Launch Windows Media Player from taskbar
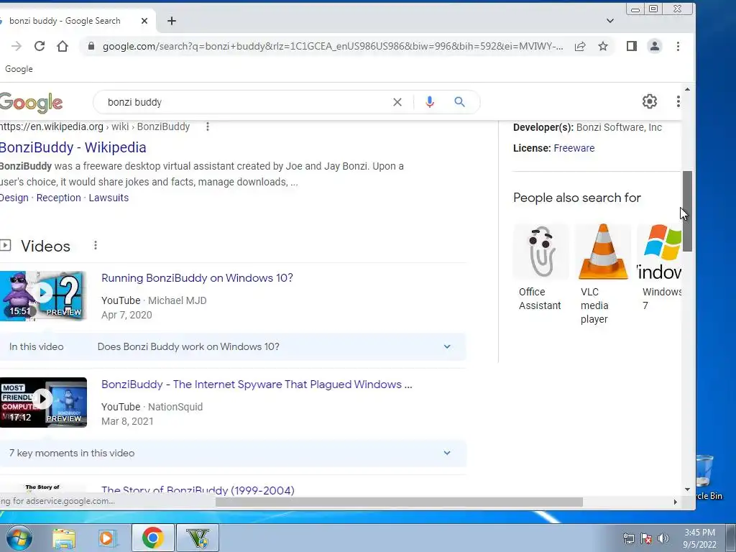 pos(108,538)
